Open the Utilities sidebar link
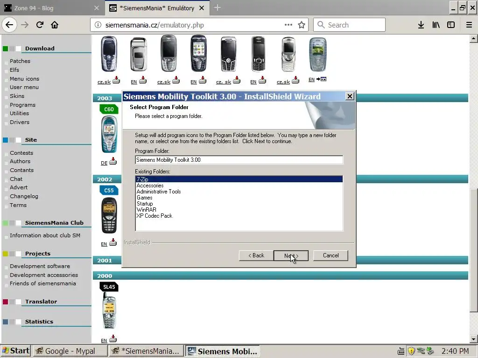This screenshot has height=358, width=478. (19, 113)
